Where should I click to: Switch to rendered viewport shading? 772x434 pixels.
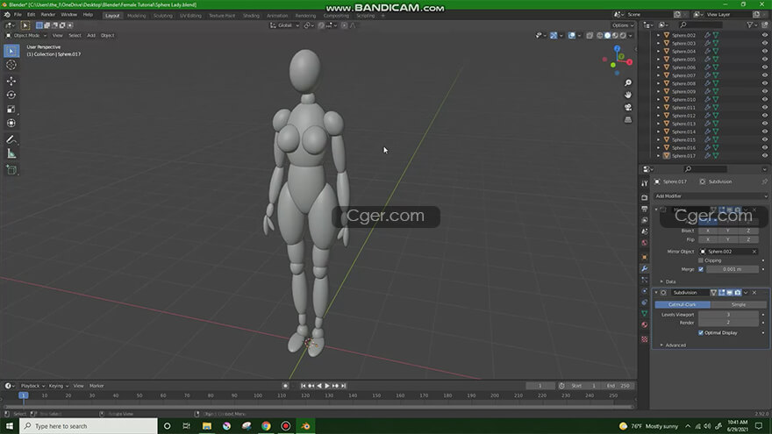pos(624,35)
